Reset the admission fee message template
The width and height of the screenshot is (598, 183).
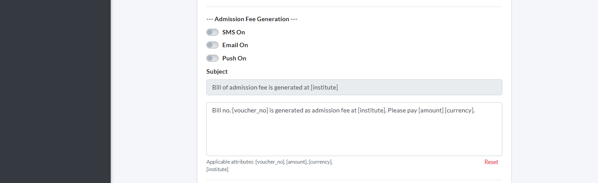(491, 162)
